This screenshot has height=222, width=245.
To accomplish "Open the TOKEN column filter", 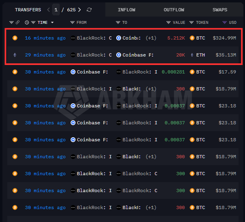I will (x=192, y=23).
